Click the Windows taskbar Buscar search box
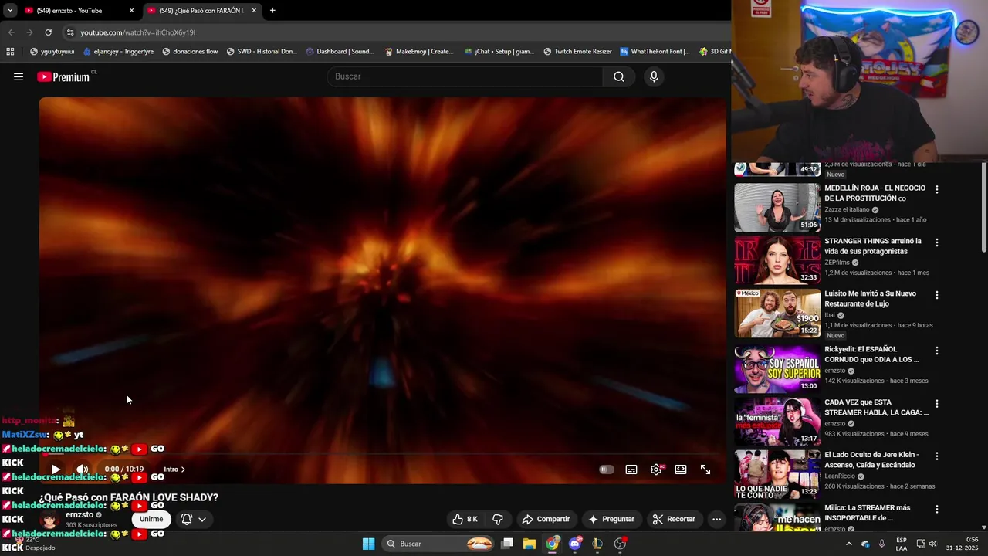988x556 pixels. (439, 544)
